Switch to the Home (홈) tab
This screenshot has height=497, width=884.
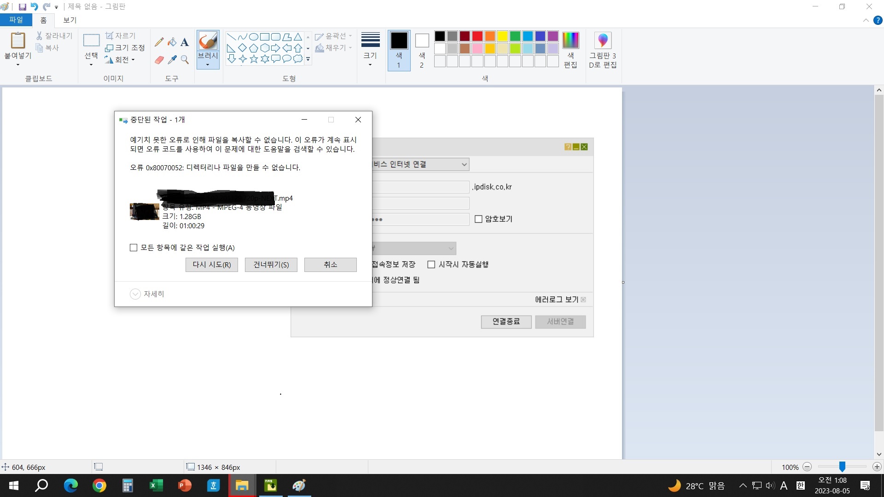[x=43, y=20]
